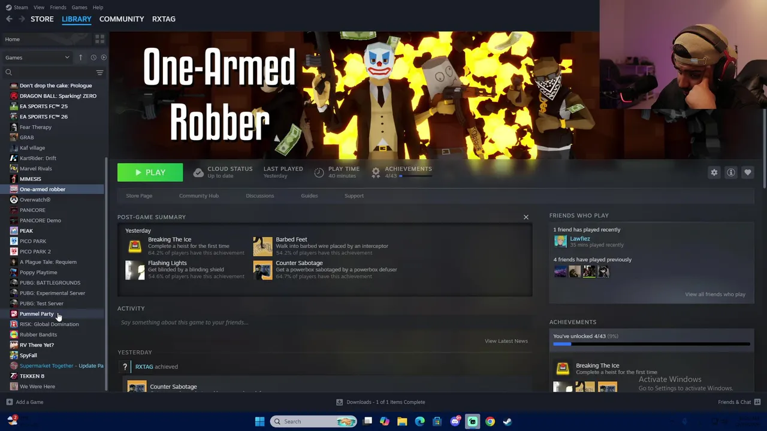Close the Post-Game Summary panel

click(x=526, y=217)
